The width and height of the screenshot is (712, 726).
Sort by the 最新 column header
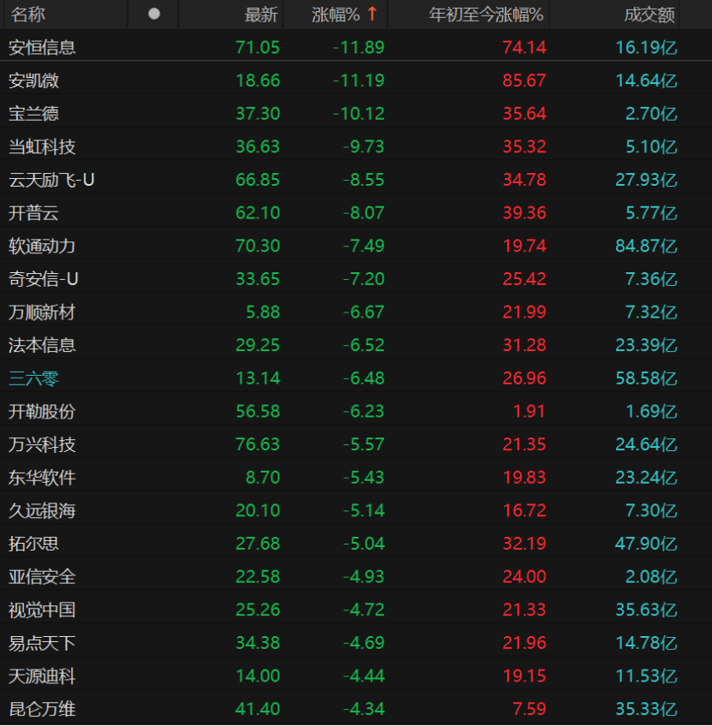pos(261,15)
